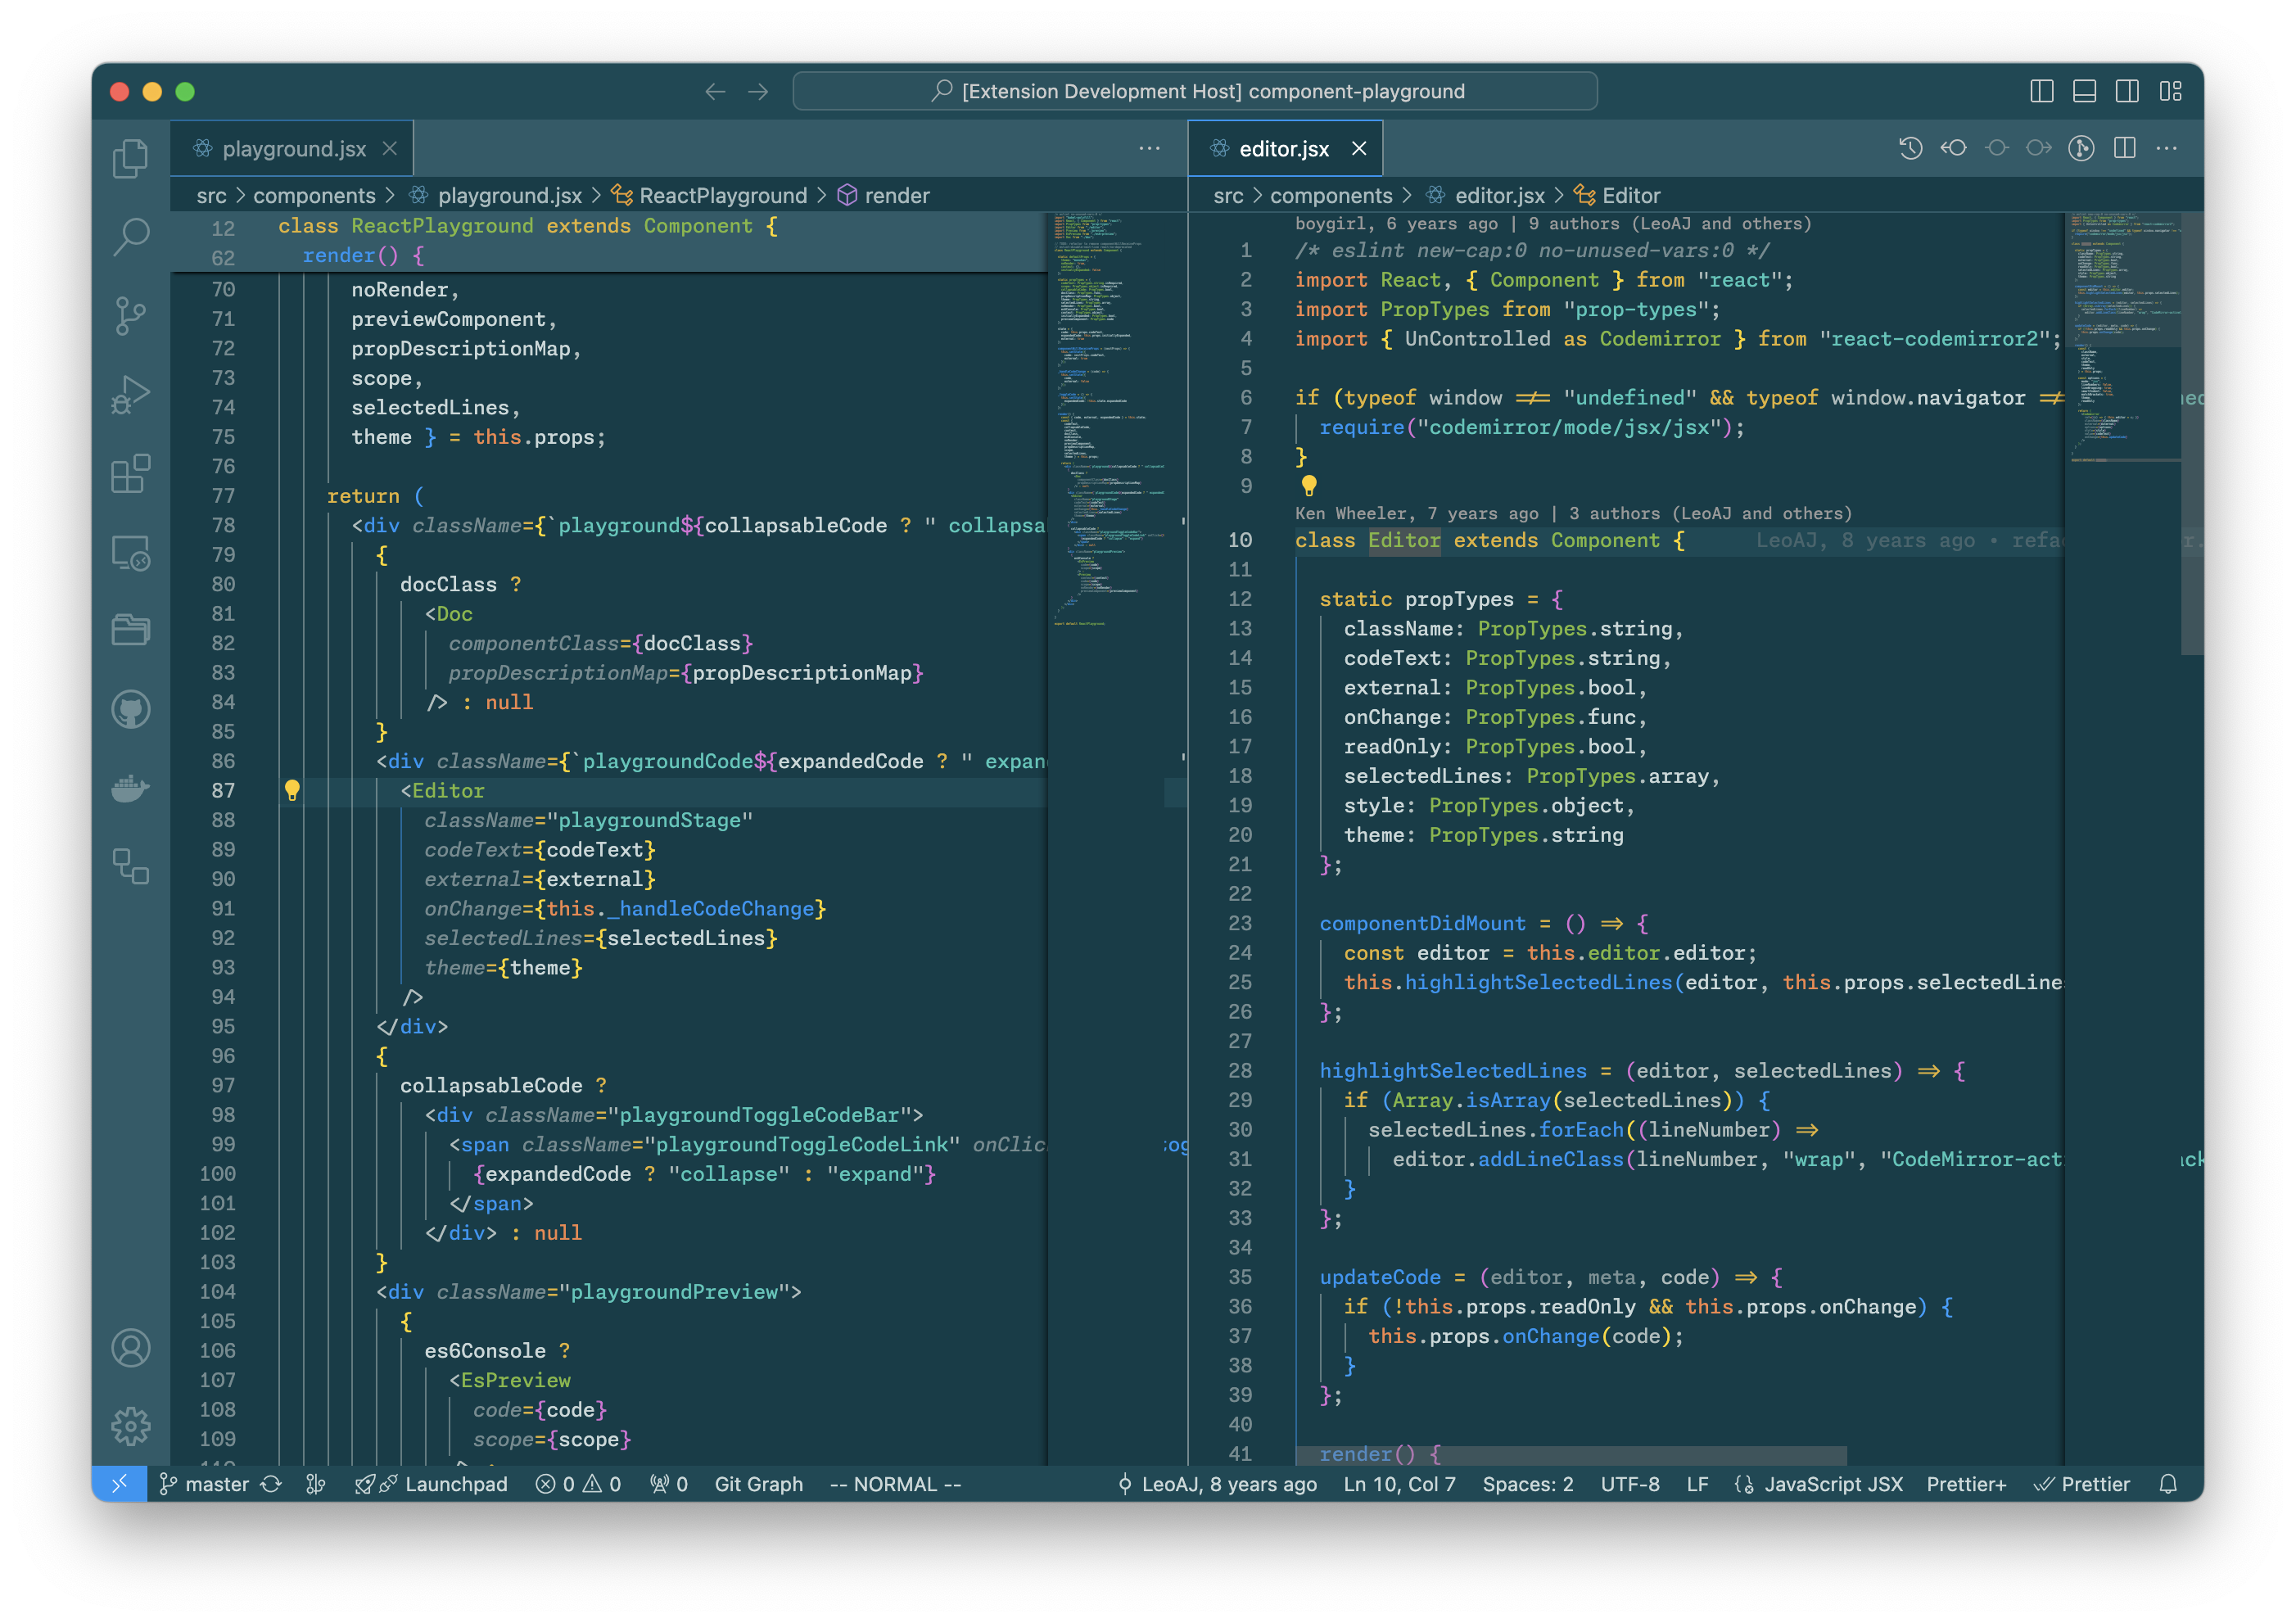
Task: Open the LF end-of-line selector
Action: (1697, 1484)
